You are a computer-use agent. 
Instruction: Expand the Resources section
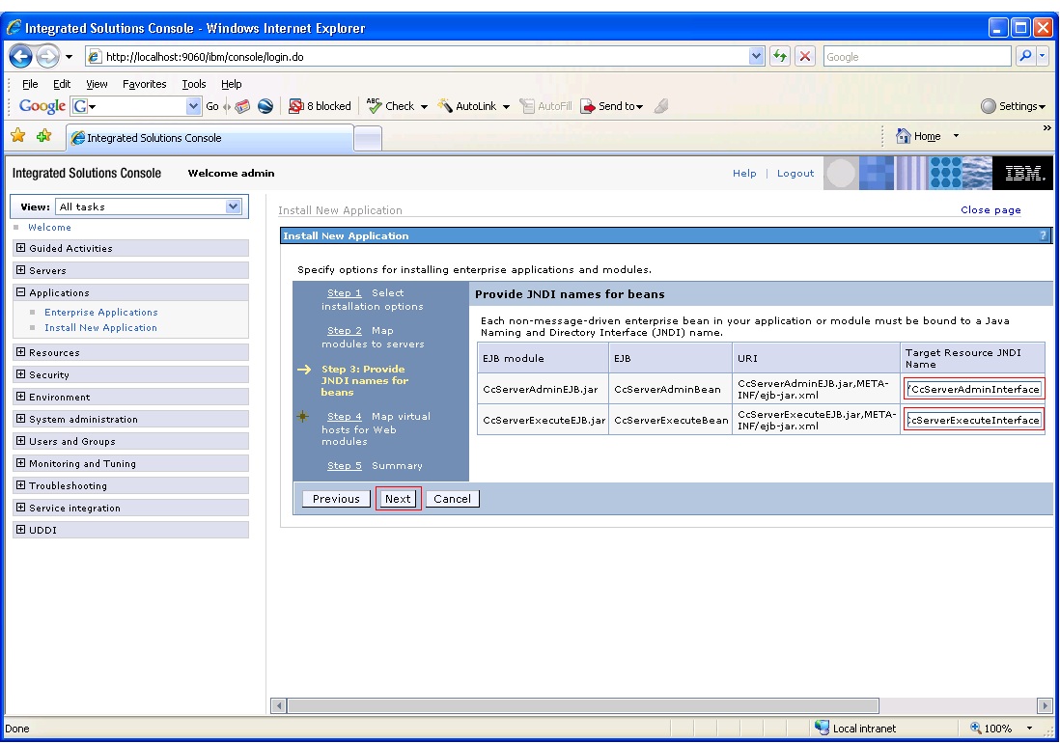pyautogui.click(x=21, y=352)
